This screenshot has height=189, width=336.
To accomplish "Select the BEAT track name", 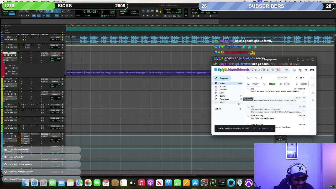I will (x=9, y=37).
